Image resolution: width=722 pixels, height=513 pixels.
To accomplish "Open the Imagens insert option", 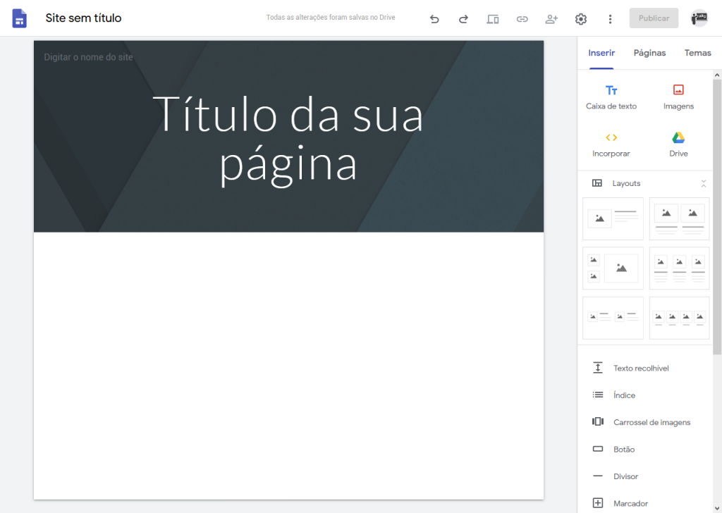I will click(x=678, y=97).
